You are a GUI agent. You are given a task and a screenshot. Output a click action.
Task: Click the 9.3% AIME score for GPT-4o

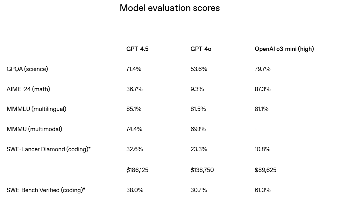pyautogui.click(x=197, y=89)
